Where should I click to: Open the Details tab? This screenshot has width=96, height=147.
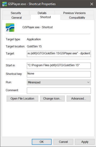tap(42, 13)
